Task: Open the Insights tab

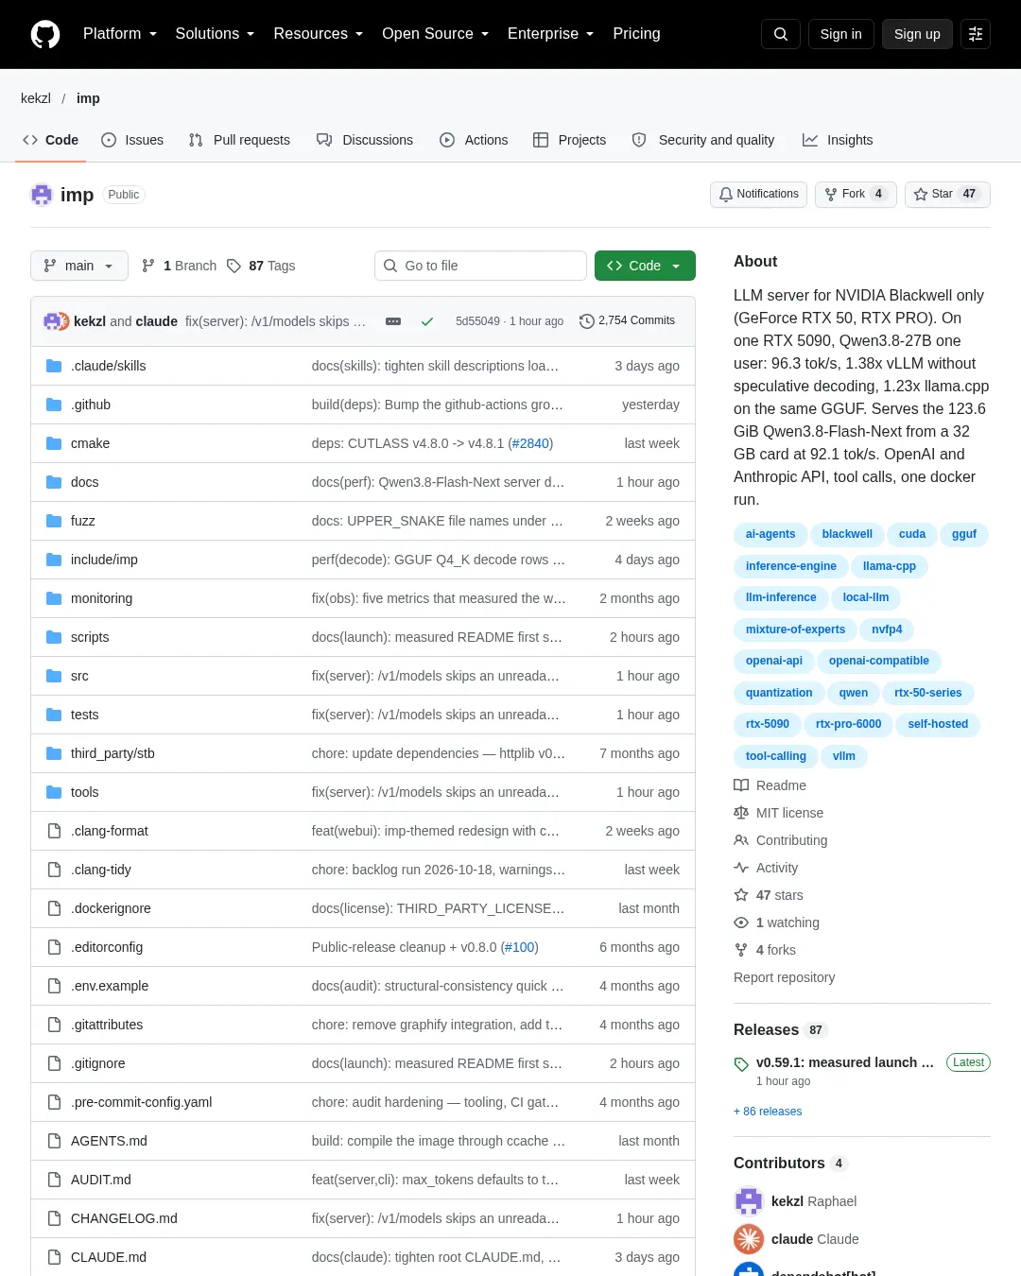Action: [x=838, y=140]
